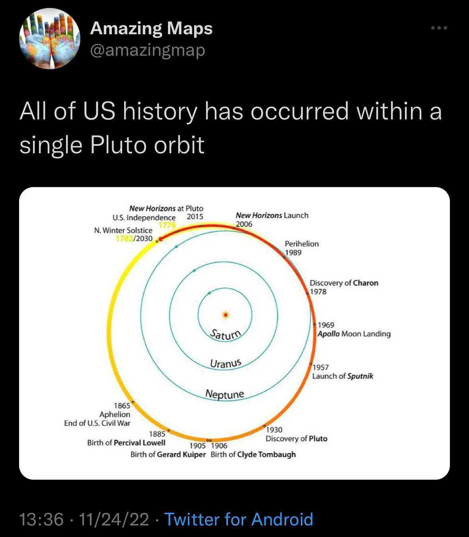Click the yellow "1776" year label

click(x=167, y=225)
